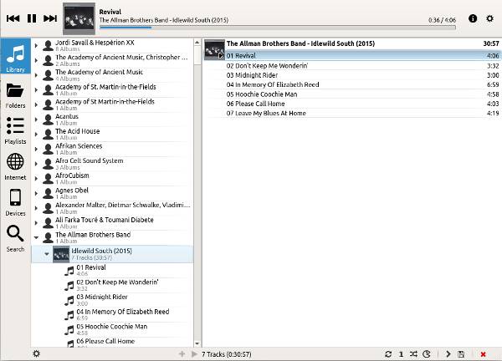Click the elapsed time 0:36 / 4:06 label
Viewport: 502px width, 361px height.
pos(442,20)
